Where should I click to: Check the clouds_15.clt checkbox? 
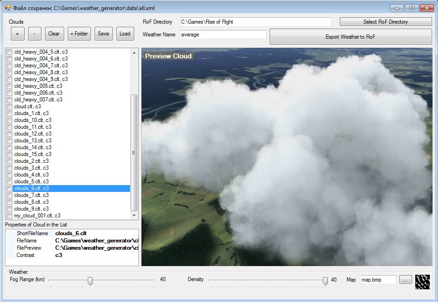pyautogui.click(x=10, y=155)
